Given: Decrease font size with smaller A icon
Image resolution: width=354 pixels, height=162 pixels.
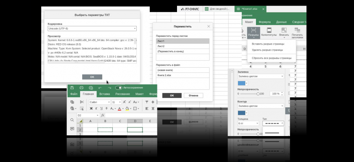Looking at the screenshot, I should [130, 102].
